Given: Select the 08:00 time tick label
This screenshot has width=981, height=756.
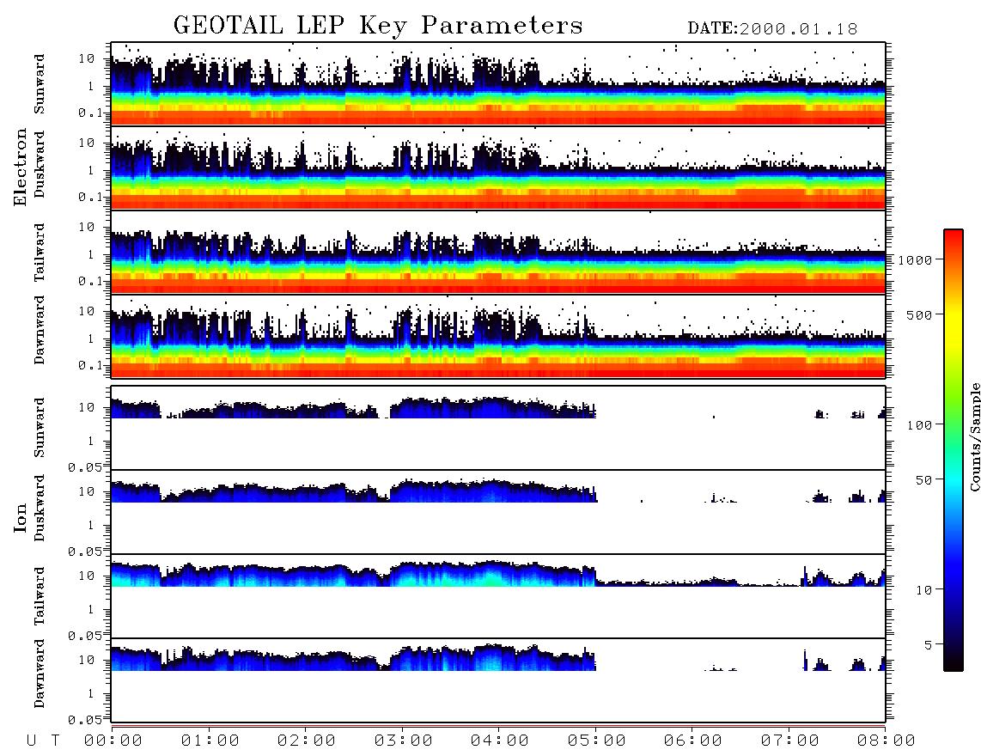Looking at the screenshot, I should pyautogui.click(x=886, y=741).
